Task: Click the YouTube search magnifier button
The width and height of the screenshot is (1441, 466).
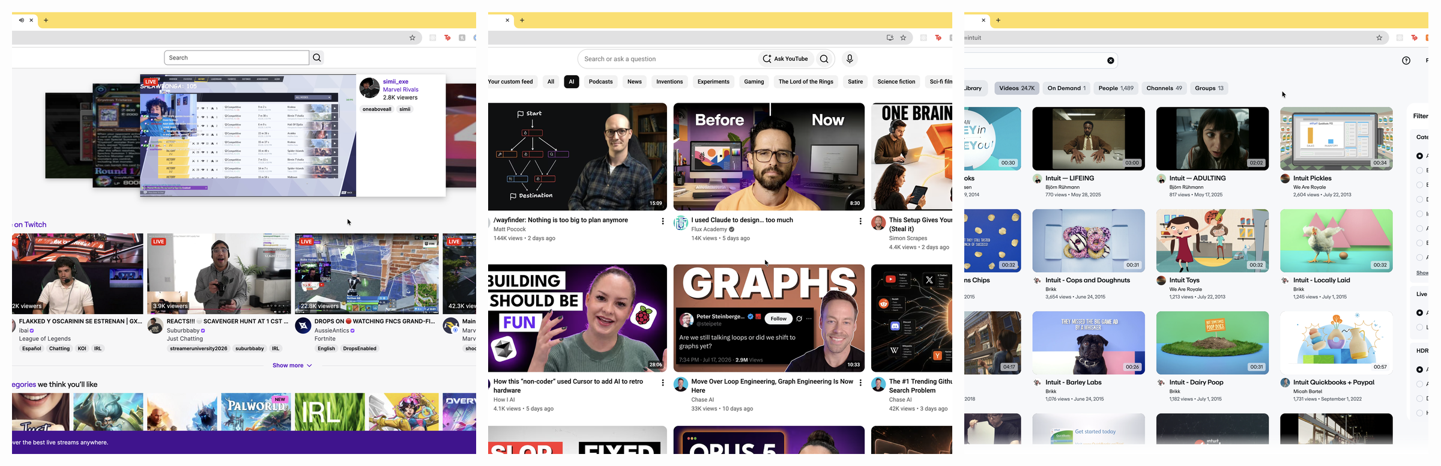Action: (824, 59)
